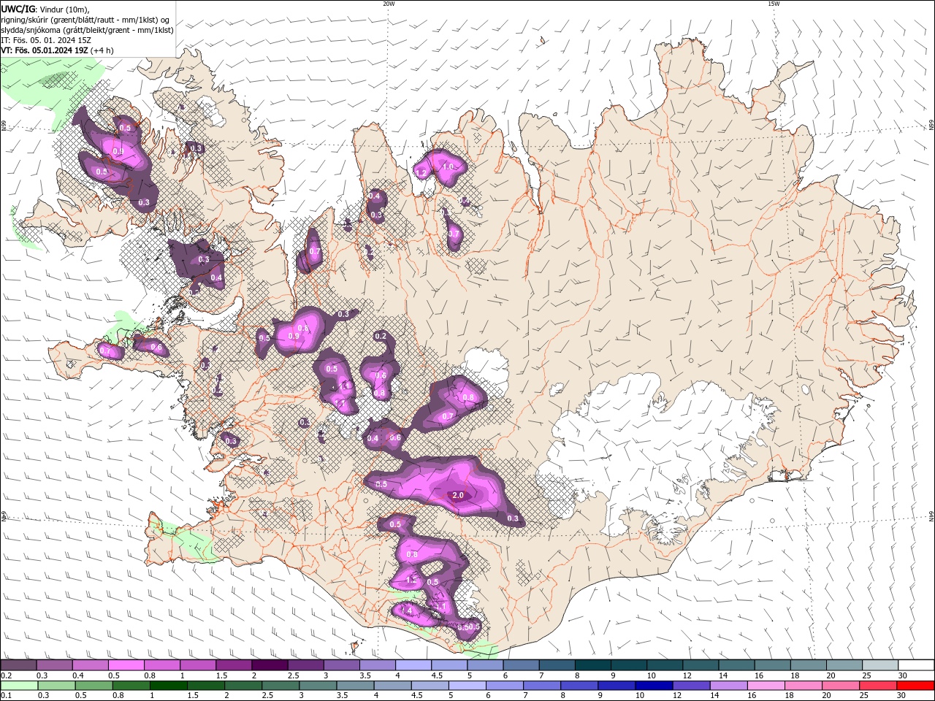Click the "1.0" snowfall value on the map
Screen dimensions: 935x701
449,166
